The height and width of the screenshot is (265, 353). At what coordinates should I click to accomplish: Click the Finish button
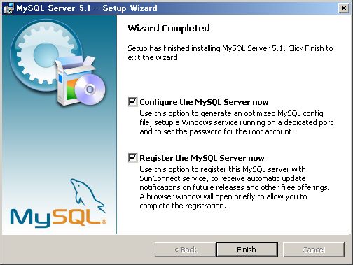(247, 250)
